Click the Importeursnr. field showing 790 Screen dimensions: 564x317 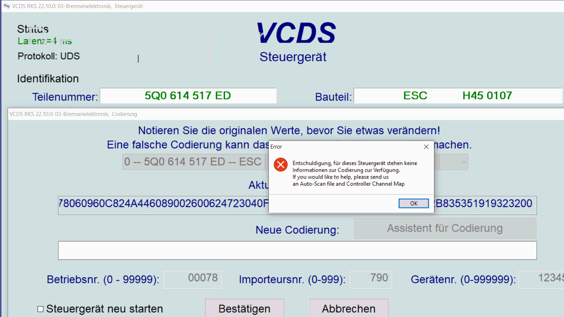point(370,279)
